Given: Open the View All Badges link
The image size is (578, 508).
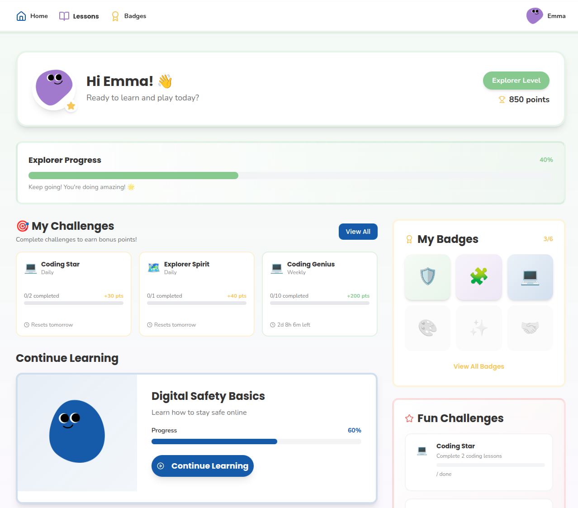Looking at the screenshot, I should click(479, 366).
